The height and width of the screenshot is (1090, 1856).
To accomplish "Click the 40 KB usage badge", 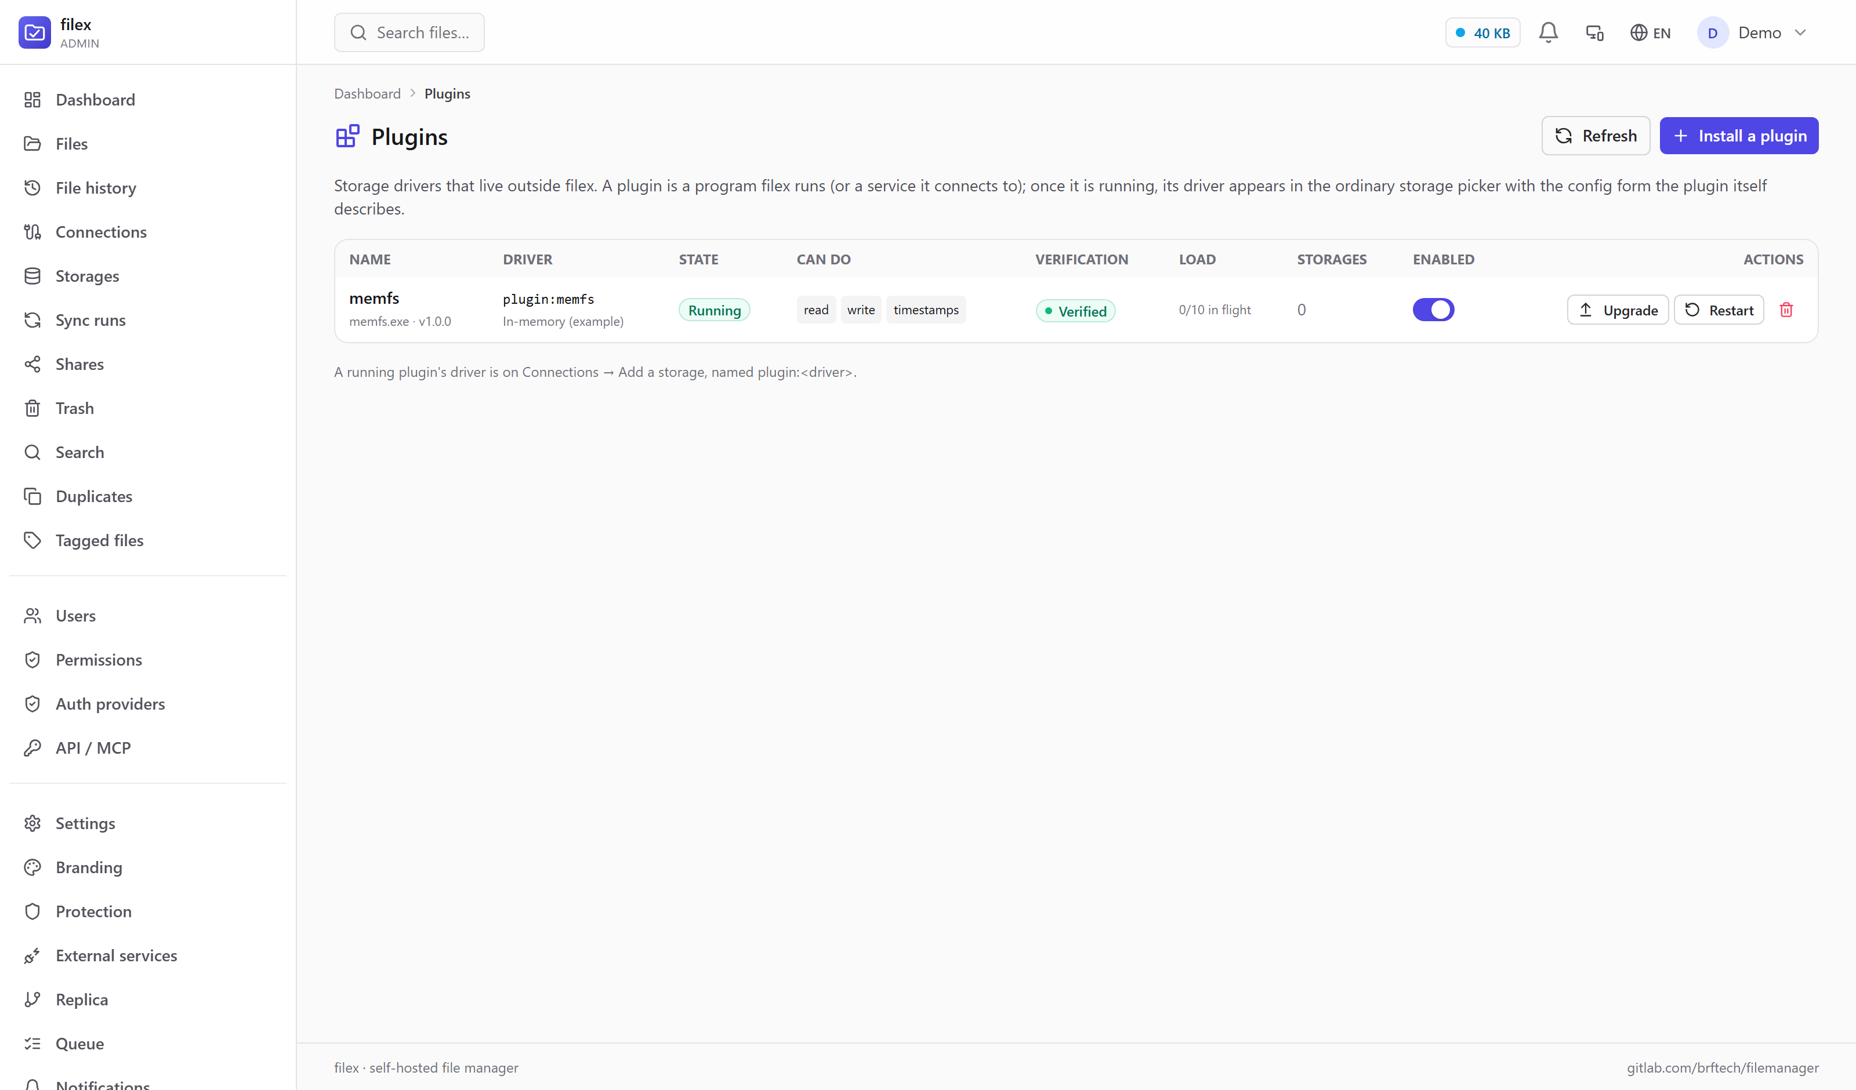I will [x=1482, y=32].
